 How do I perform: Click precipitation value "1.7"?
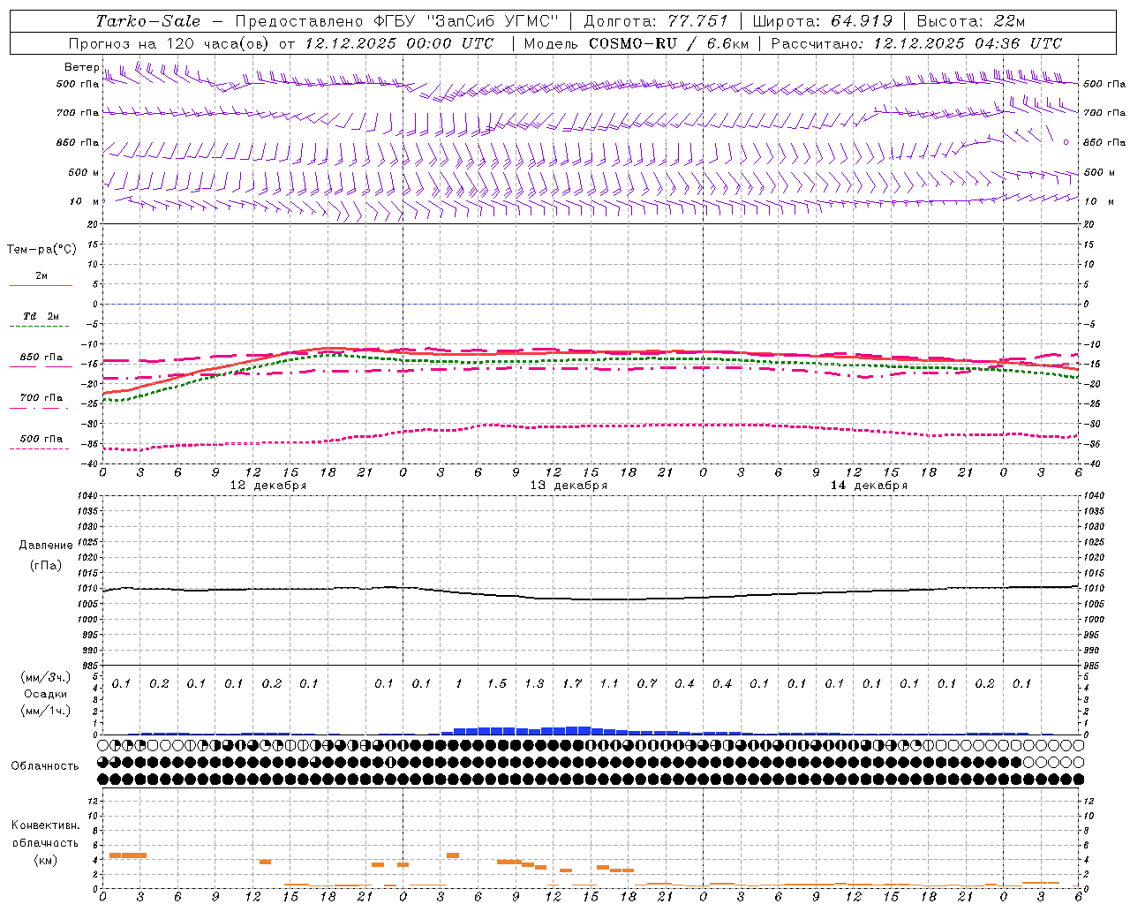point(572,683)
